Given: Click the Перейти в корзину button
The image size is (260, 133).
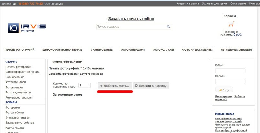Looking at the screenshot, I should click(x=151, y=86).
